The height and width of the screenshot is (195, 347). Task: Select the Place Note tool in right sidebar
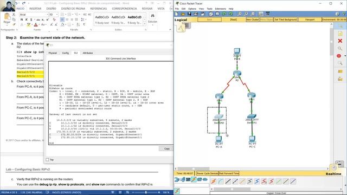(x=340, y=34)
